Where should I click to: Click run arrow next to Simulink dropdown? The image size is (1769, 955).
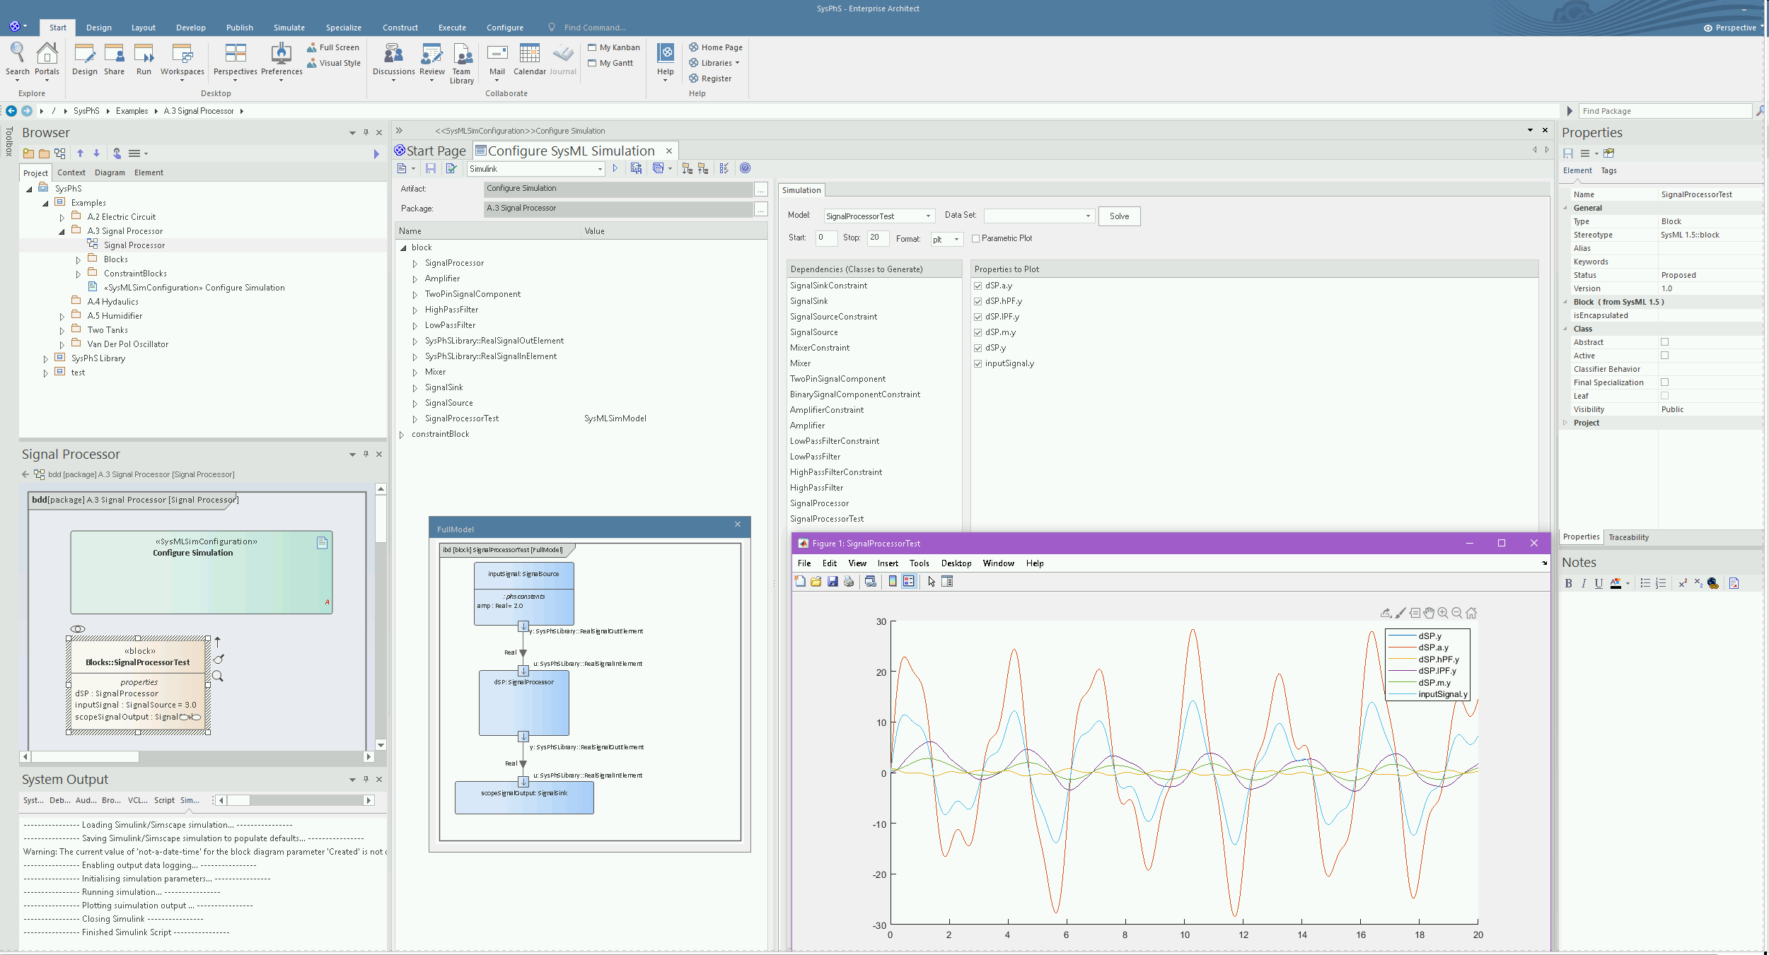click(615, 168)
